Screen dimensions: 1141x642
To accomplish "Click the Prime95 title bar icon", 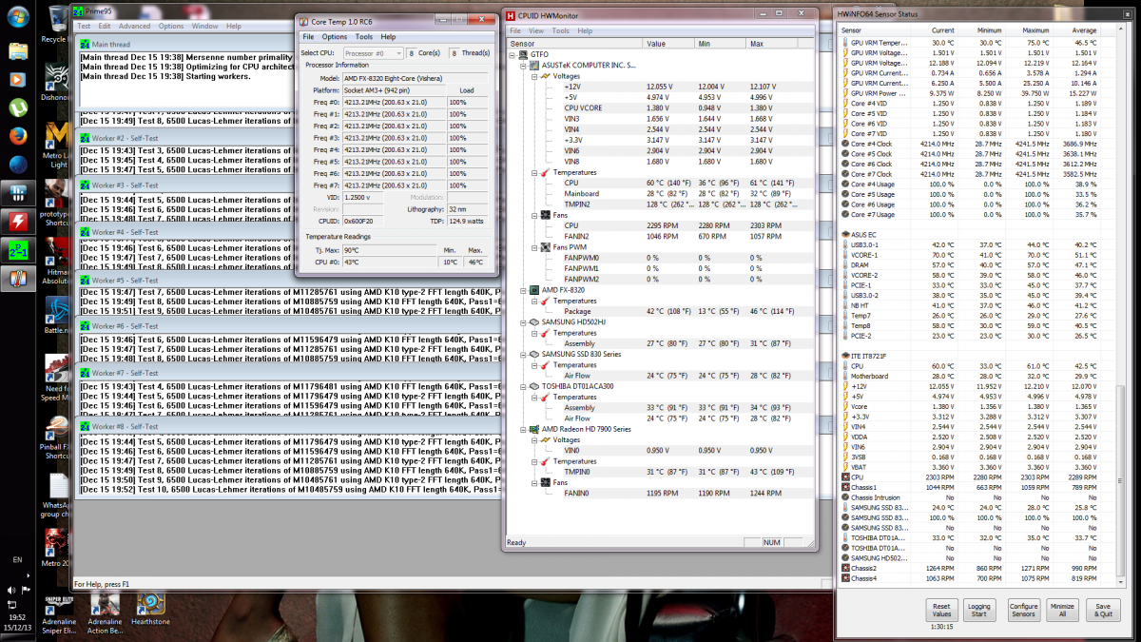I will click(x=79, y=13).
